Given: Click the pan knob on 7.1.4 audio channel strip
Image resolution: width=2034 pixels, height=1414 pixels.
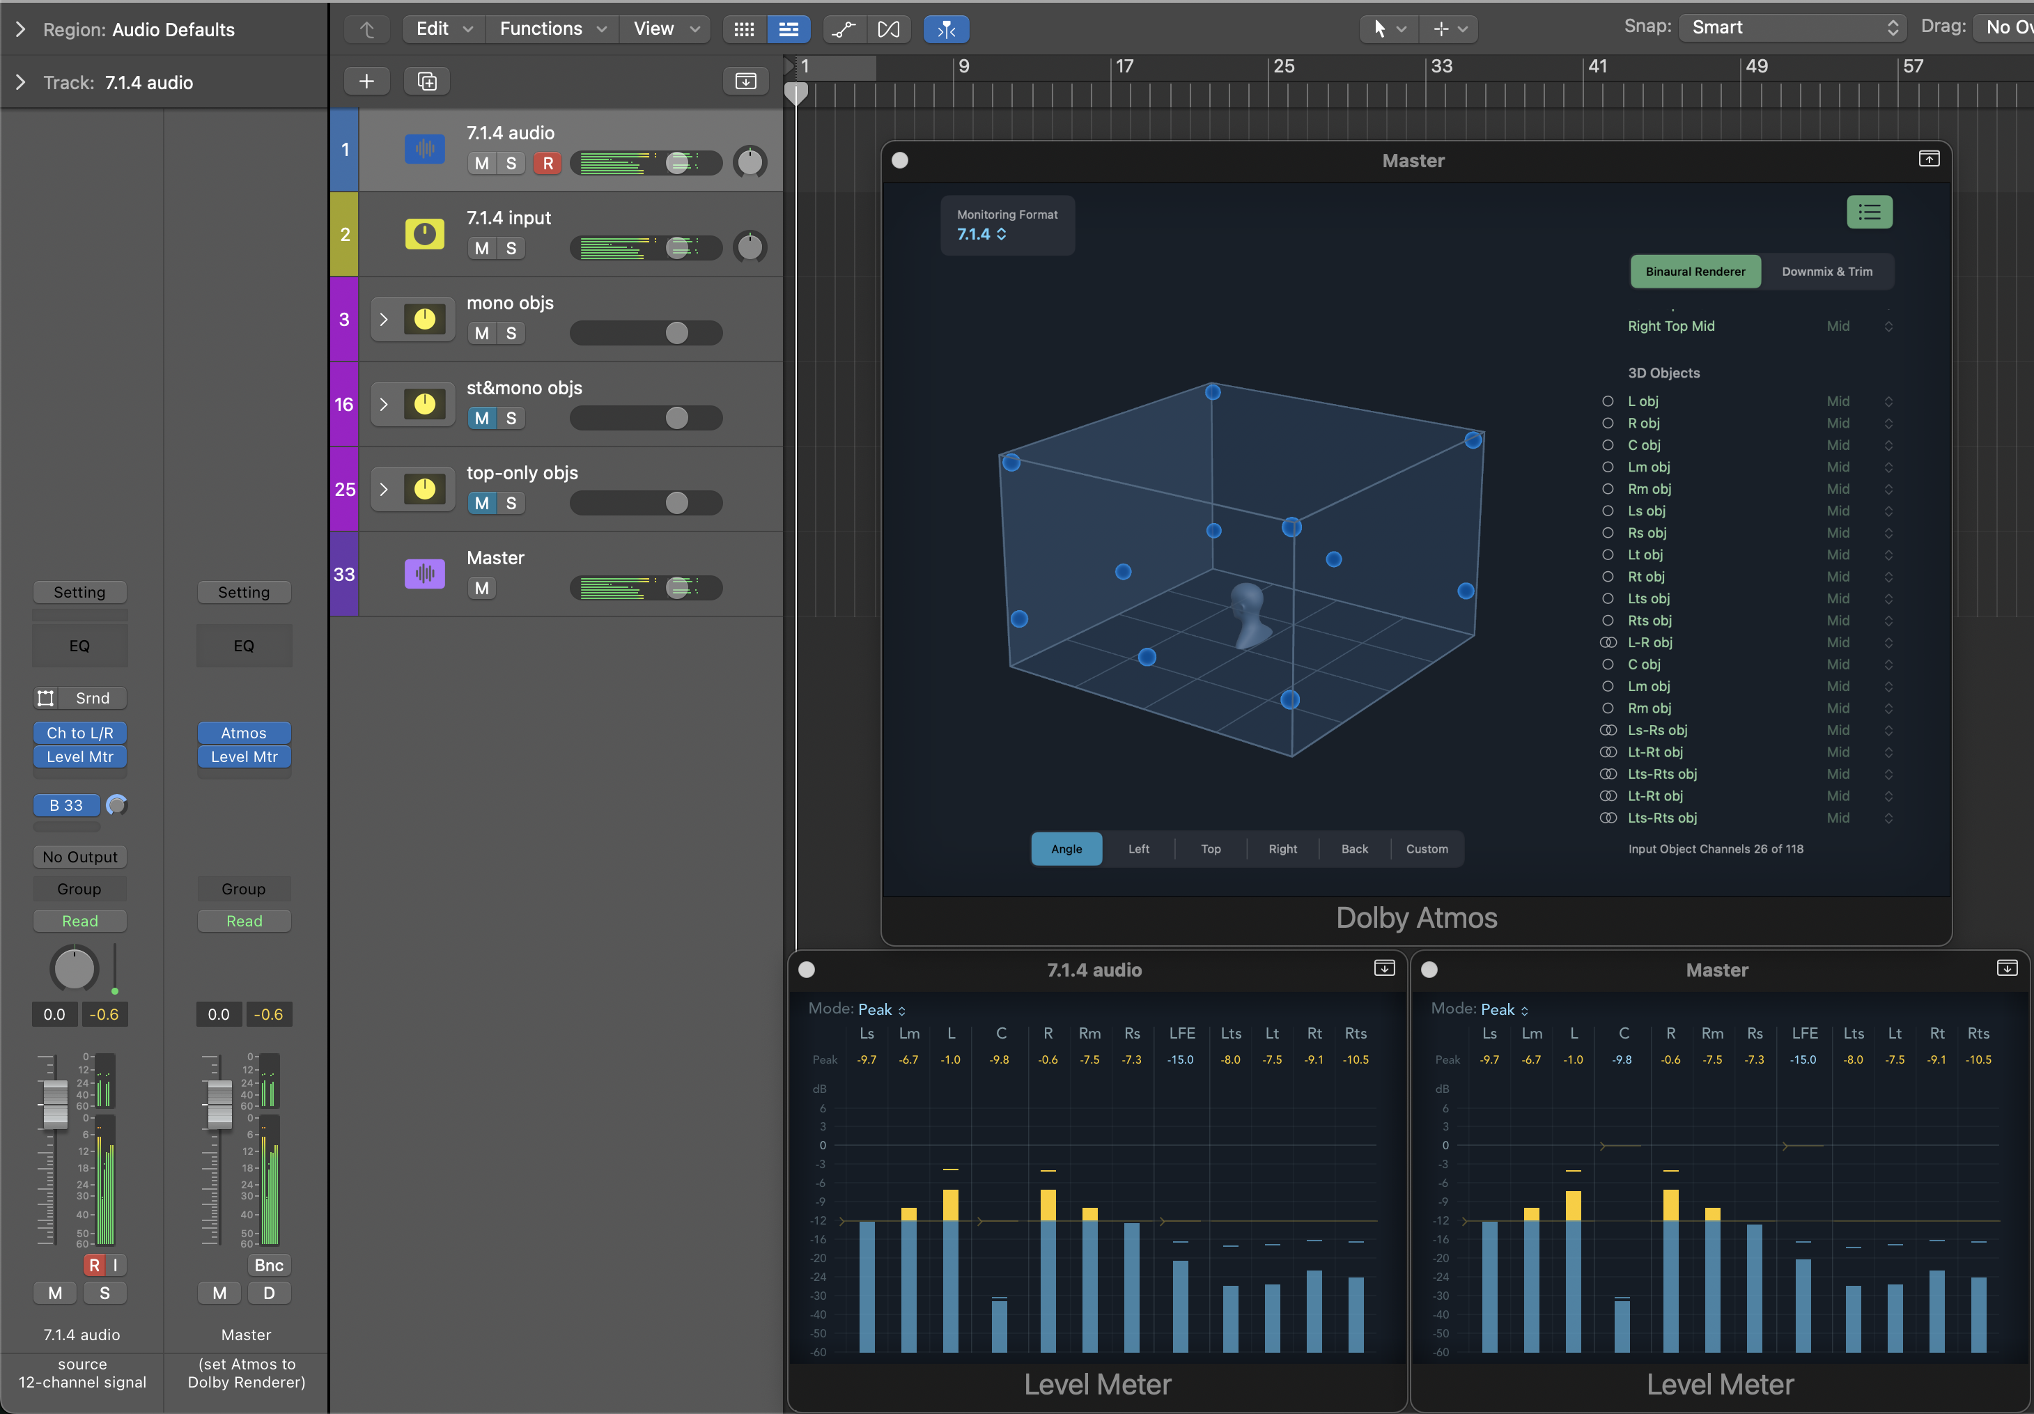Looking at the screenshot, I should click(x=75, y=968).
